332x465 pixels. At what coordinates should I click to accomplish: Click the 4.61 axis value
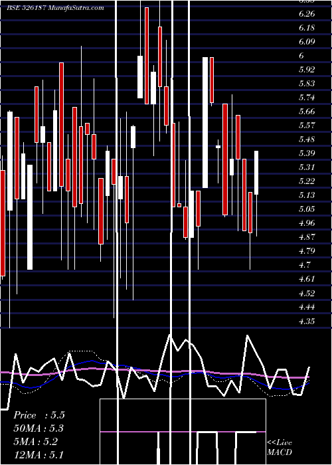[x=307, y=279]
